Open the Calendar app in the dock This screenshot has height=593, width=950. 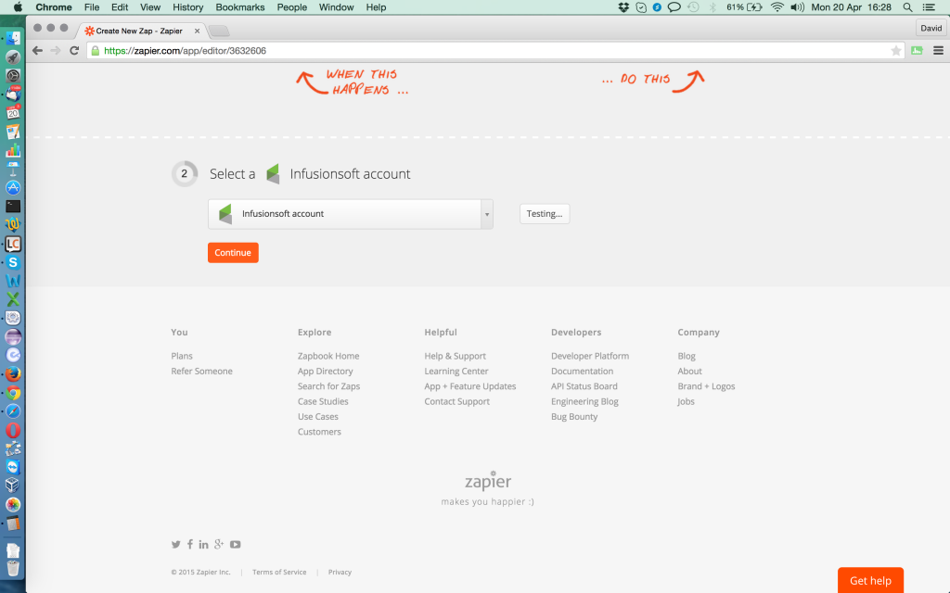[13, 112]
